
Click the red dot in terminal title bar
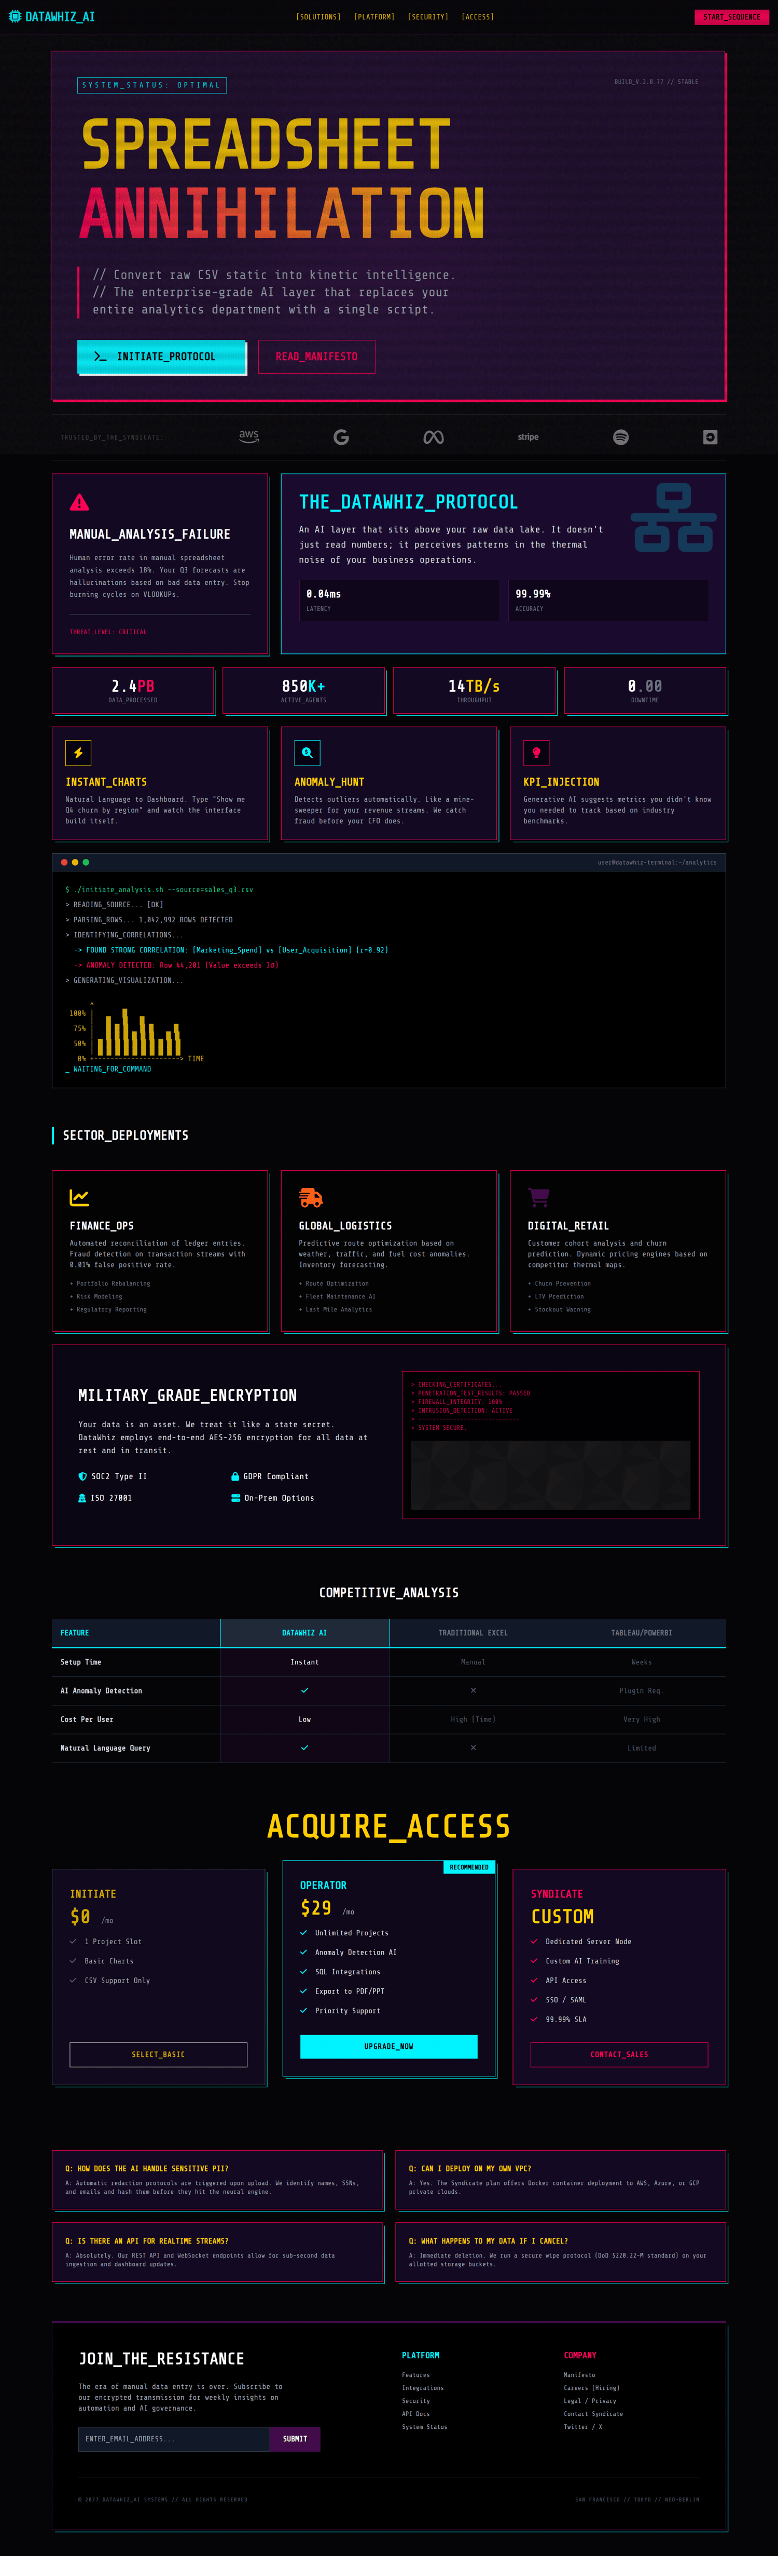pos(64,862)
